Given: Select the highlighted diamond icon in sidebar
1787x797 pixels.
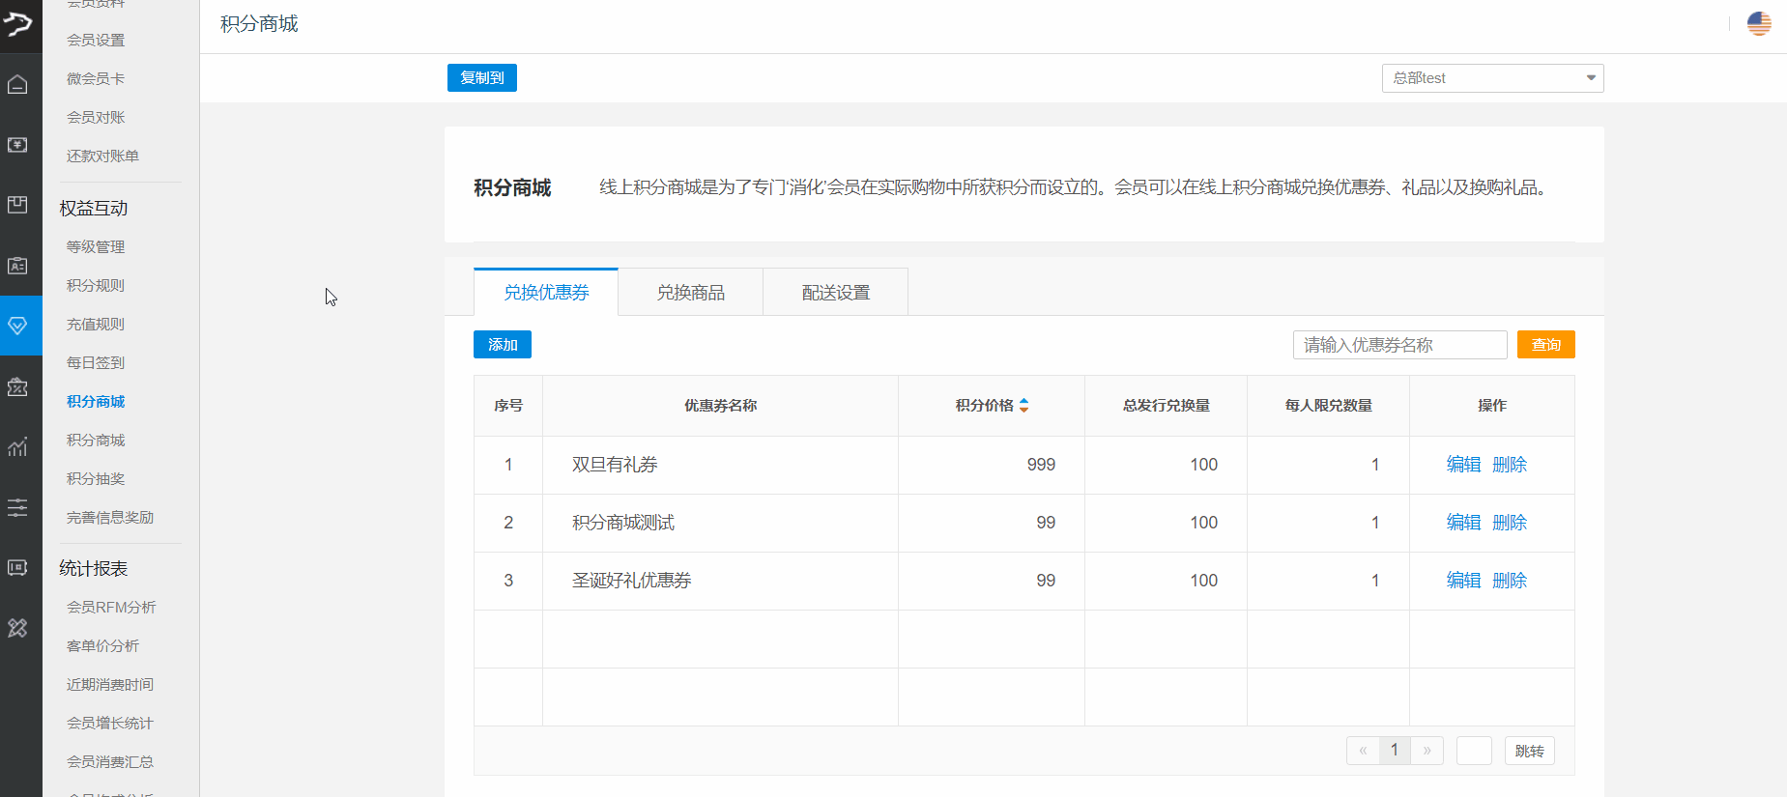Looking at the screenshot, I should pos(17,326).
